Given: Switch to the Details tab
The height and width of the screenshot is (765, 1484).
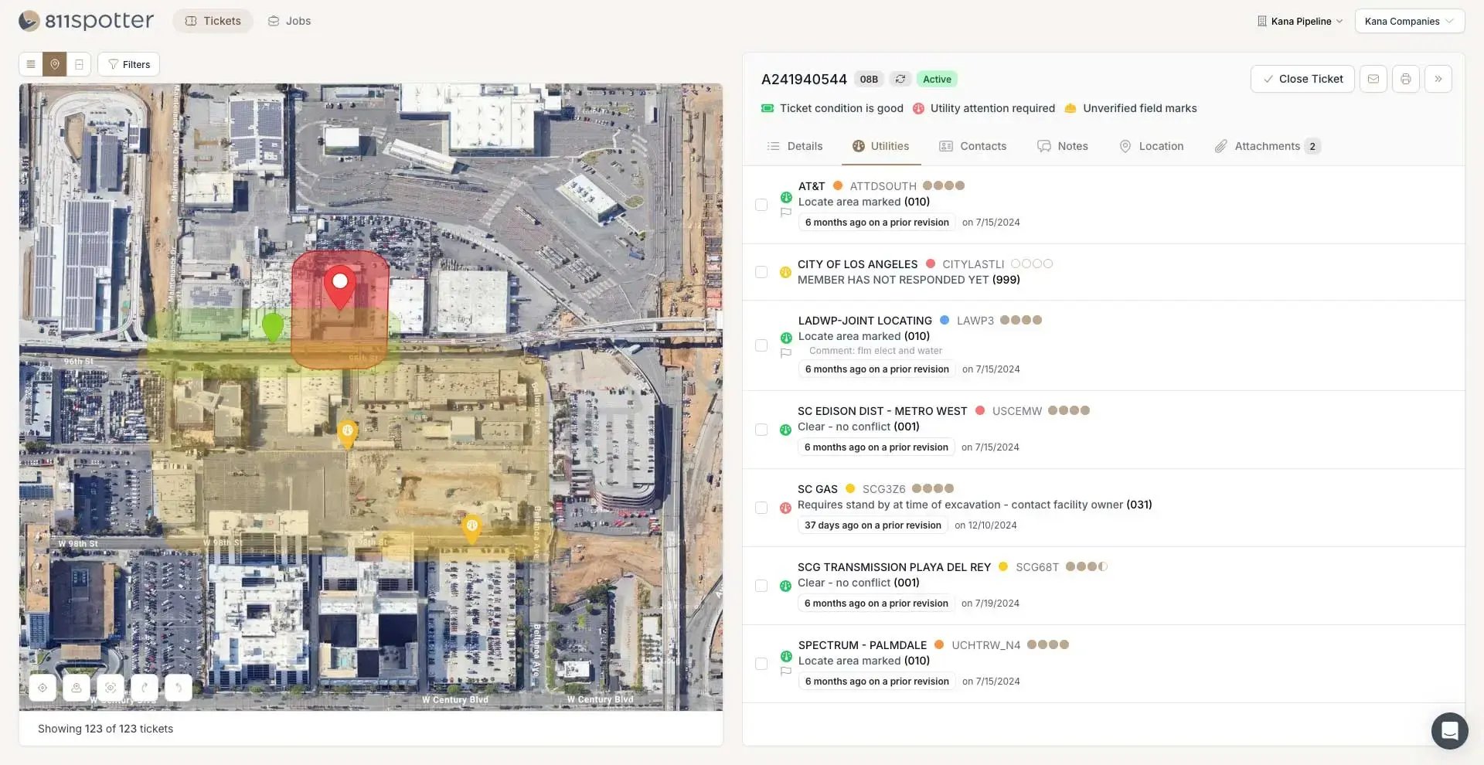Looking at the screenshot, I should [x=795, y=146].
